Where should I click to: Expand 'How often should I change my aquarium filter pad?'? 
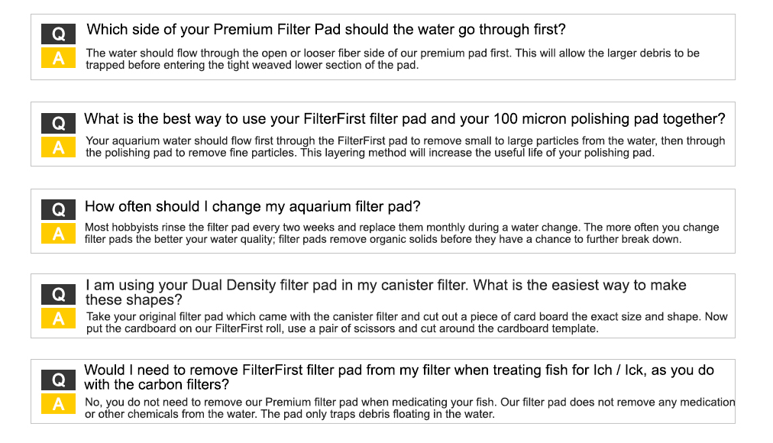click(252, 206)
